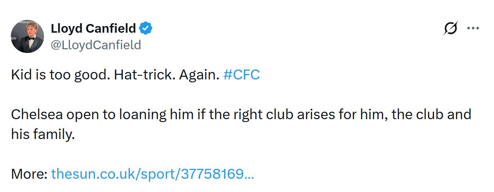The image size is (494, 192).
Task: Open the three-dot more options menu
Action: coord(473,29)
